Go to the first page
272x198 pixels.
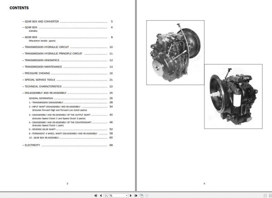tap(96, 196)
